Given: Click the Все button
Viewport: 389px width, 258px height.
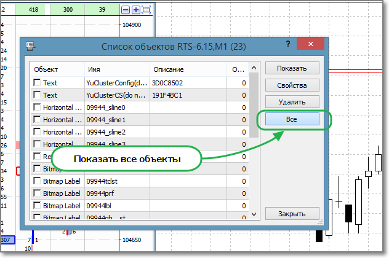Looking at the screenshot, I should (x=292, y=119).
